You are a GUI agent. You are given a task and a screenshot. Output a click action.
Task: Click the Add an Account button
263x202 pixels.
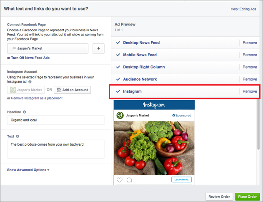(72, 90)
